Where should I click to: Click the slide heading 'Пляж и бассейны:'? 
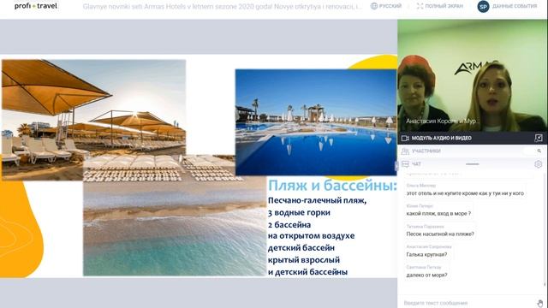point(332,186)
